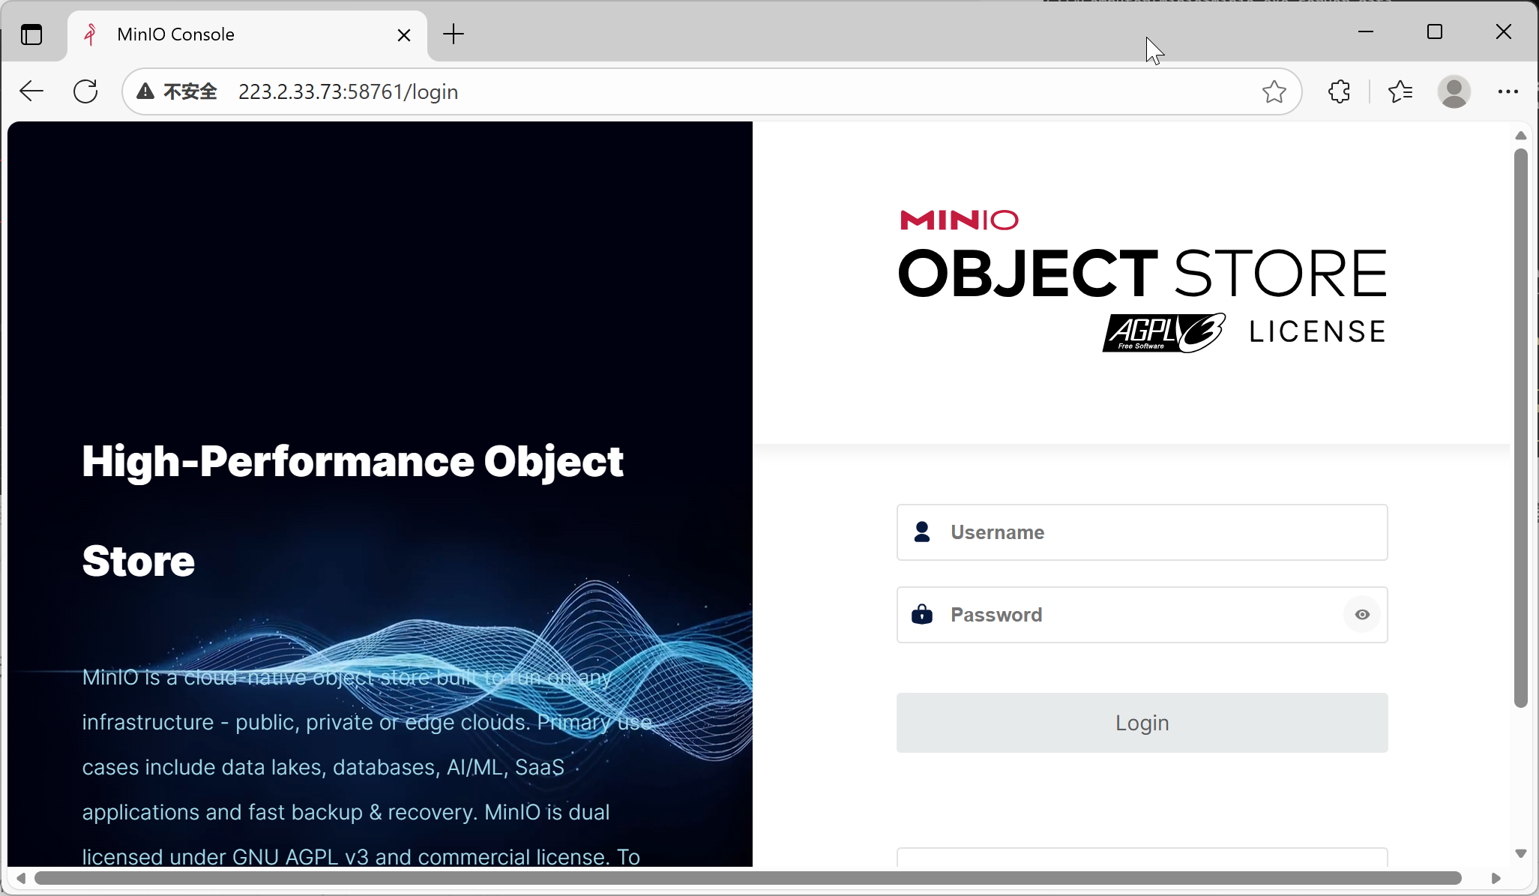1539x896 pixels.
Task: Open the browser extensions puzzle icon
Action: coord(1339,91)
